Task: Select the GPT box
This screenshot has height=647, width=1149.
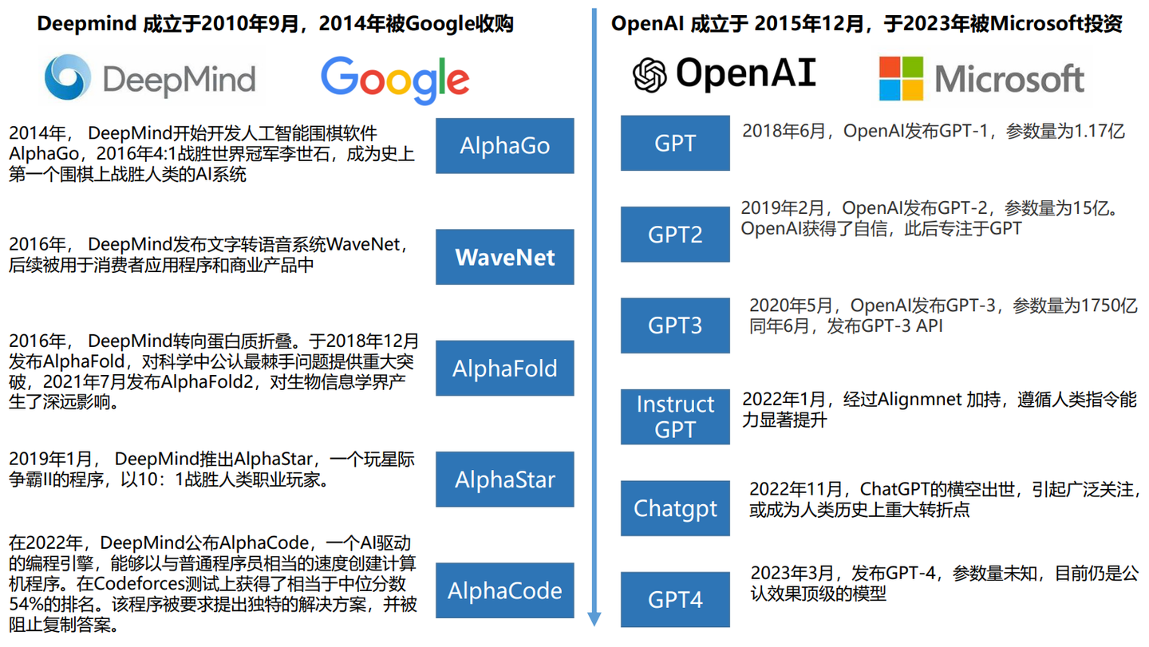Action: point(675,143)
